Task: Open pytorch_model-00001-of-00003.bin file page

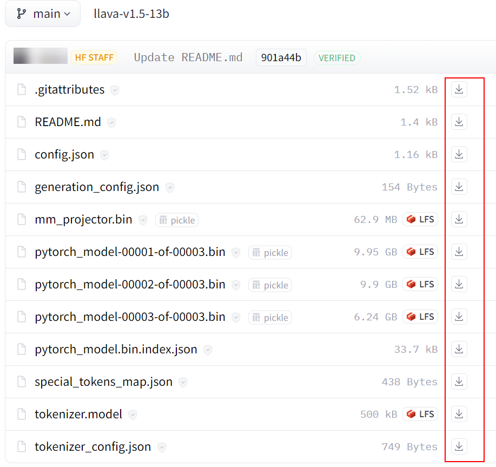Action: pos(130,252)
